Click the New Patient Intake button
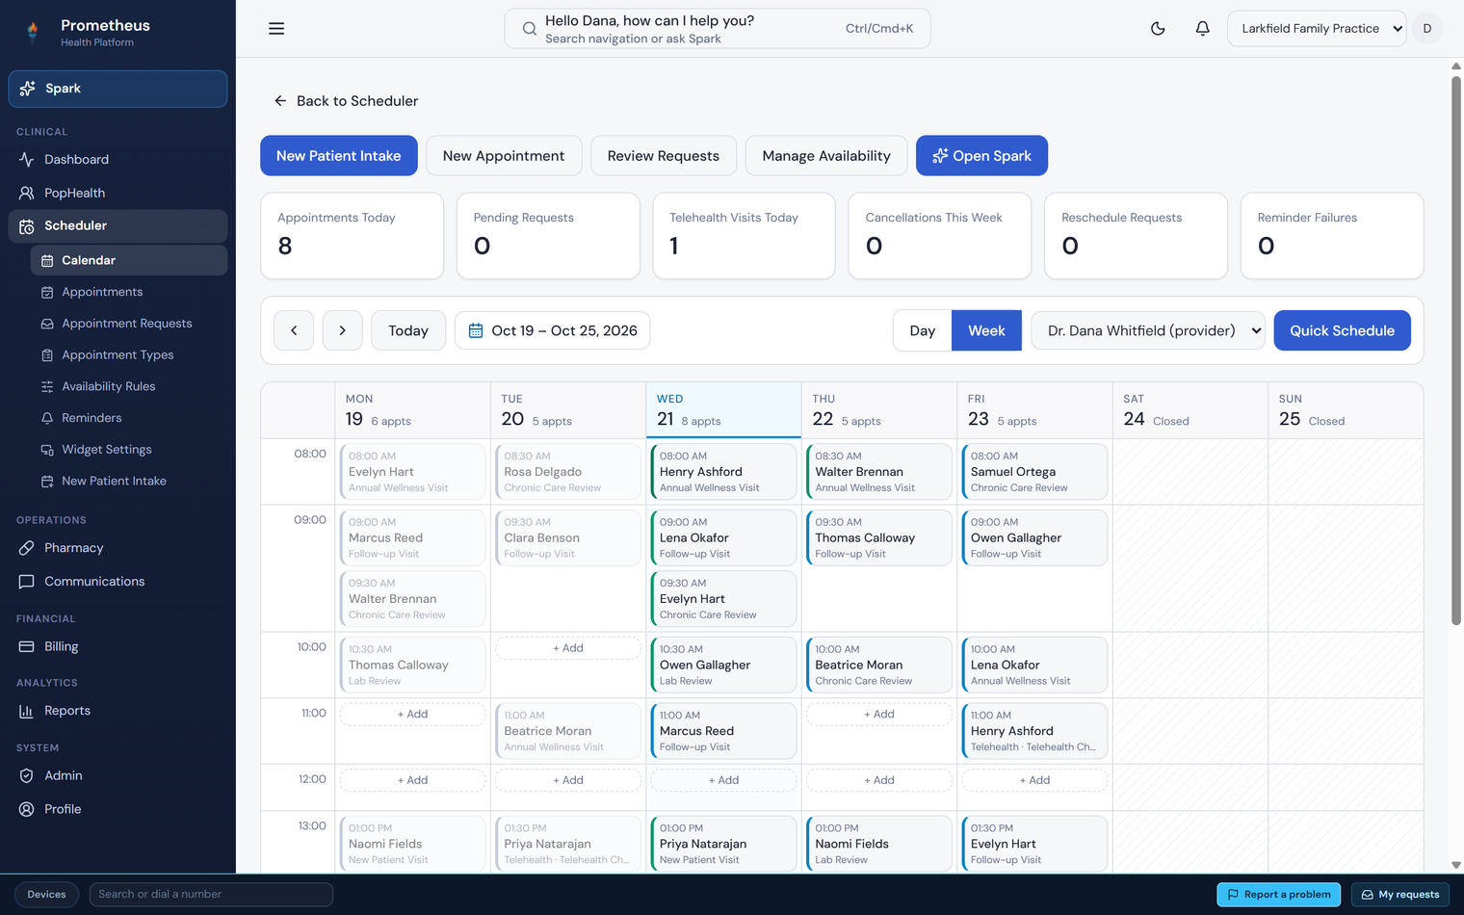Screen dimensions: 1464x915 [339, 156]
